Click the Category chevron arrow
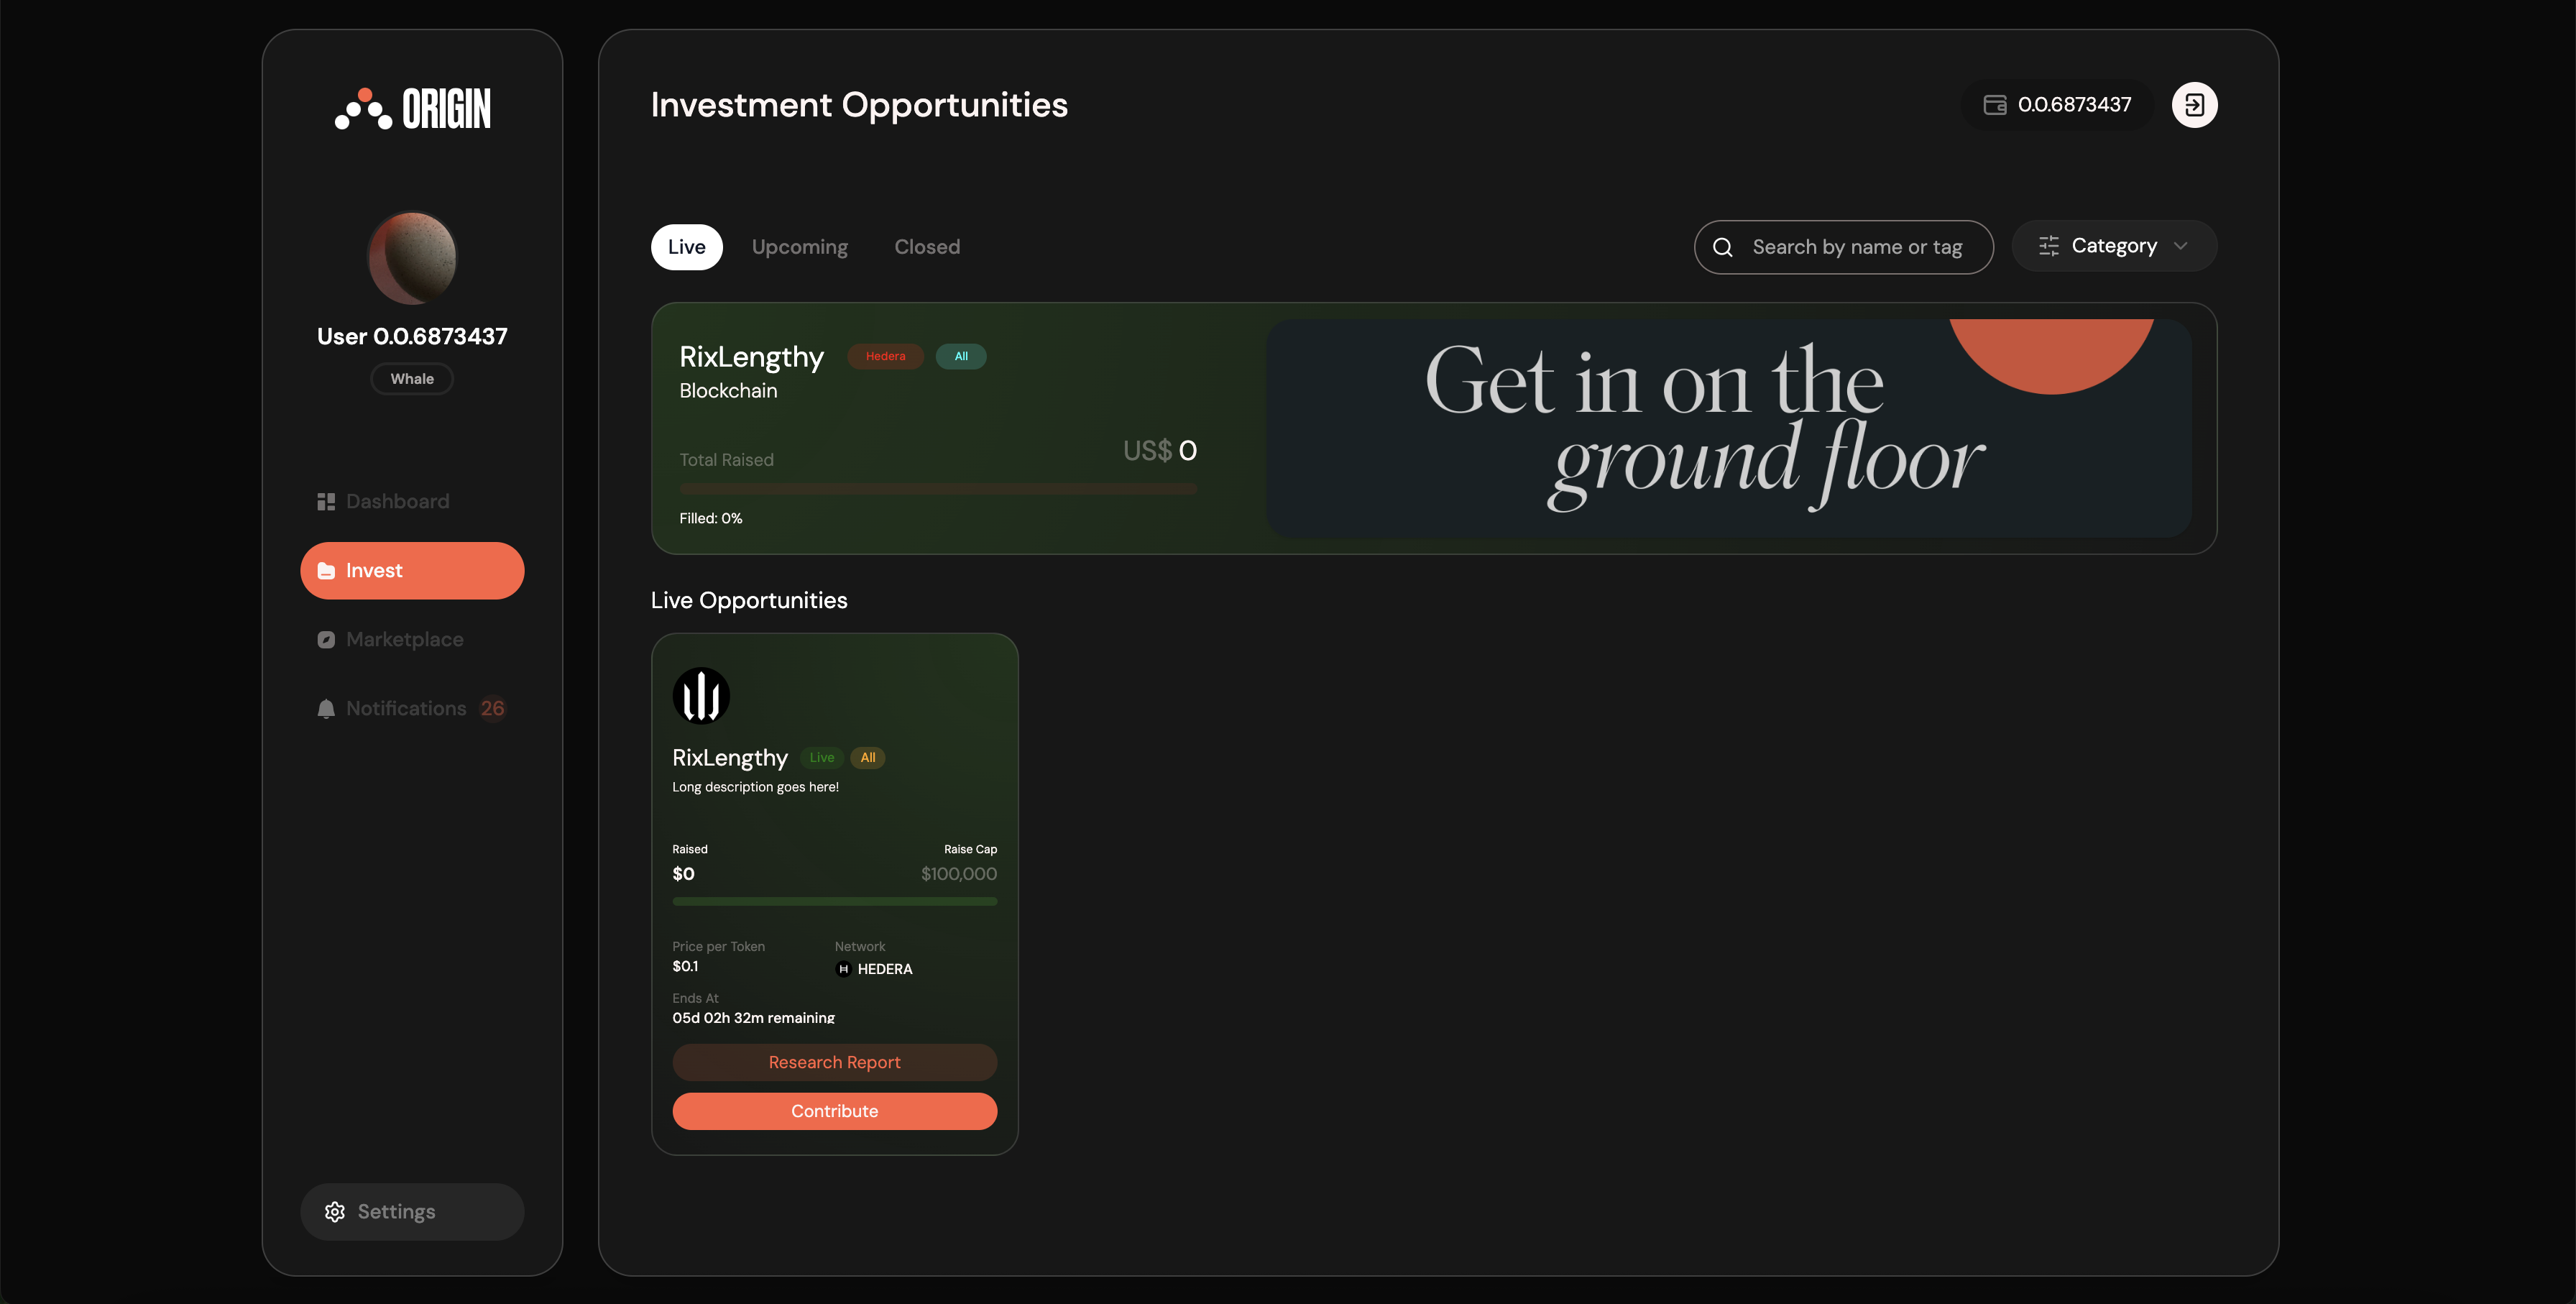Screen dimensions: 2576x1304 2181,246
